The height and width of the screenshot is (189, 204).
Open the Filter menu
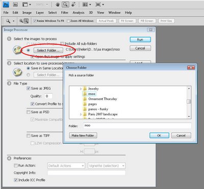click(65, 13)
